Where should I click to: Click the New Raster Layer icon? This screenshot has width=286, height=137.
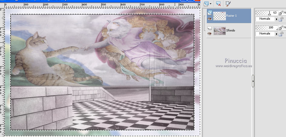[x=206, y=3]
